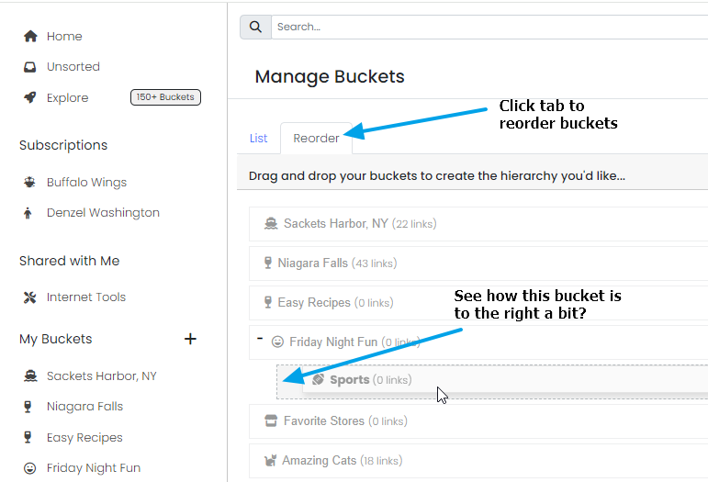Click Denzel Washington person icon
The height and width of the screenshot is (482, 708).
click(x=28, y=213)
